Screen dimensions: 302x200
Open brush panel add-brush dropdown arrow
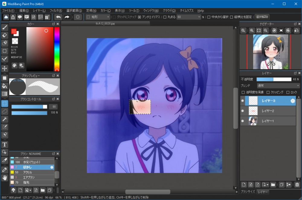[31, 190]
